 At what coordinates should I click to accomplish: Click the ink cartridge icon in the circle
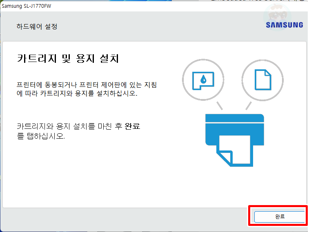(203, 80)
